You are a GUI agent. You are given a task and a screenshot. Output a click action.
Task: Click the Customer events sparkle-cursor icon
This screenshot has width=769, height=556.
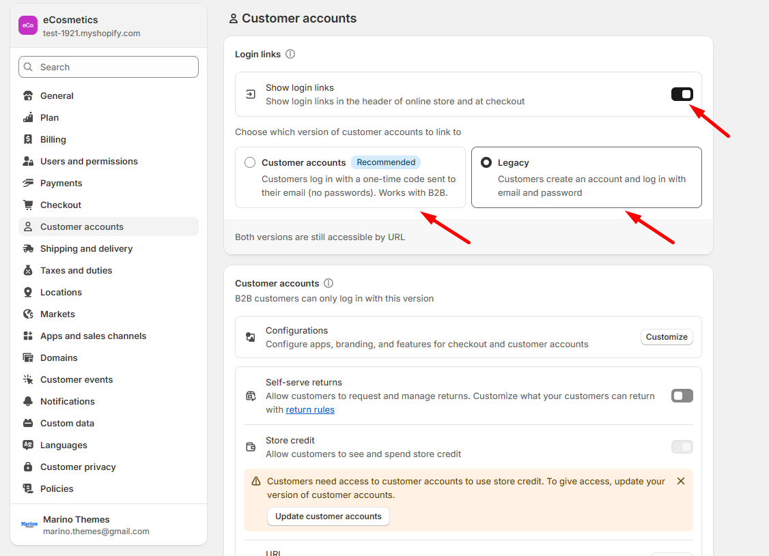[x=28, y=379]
